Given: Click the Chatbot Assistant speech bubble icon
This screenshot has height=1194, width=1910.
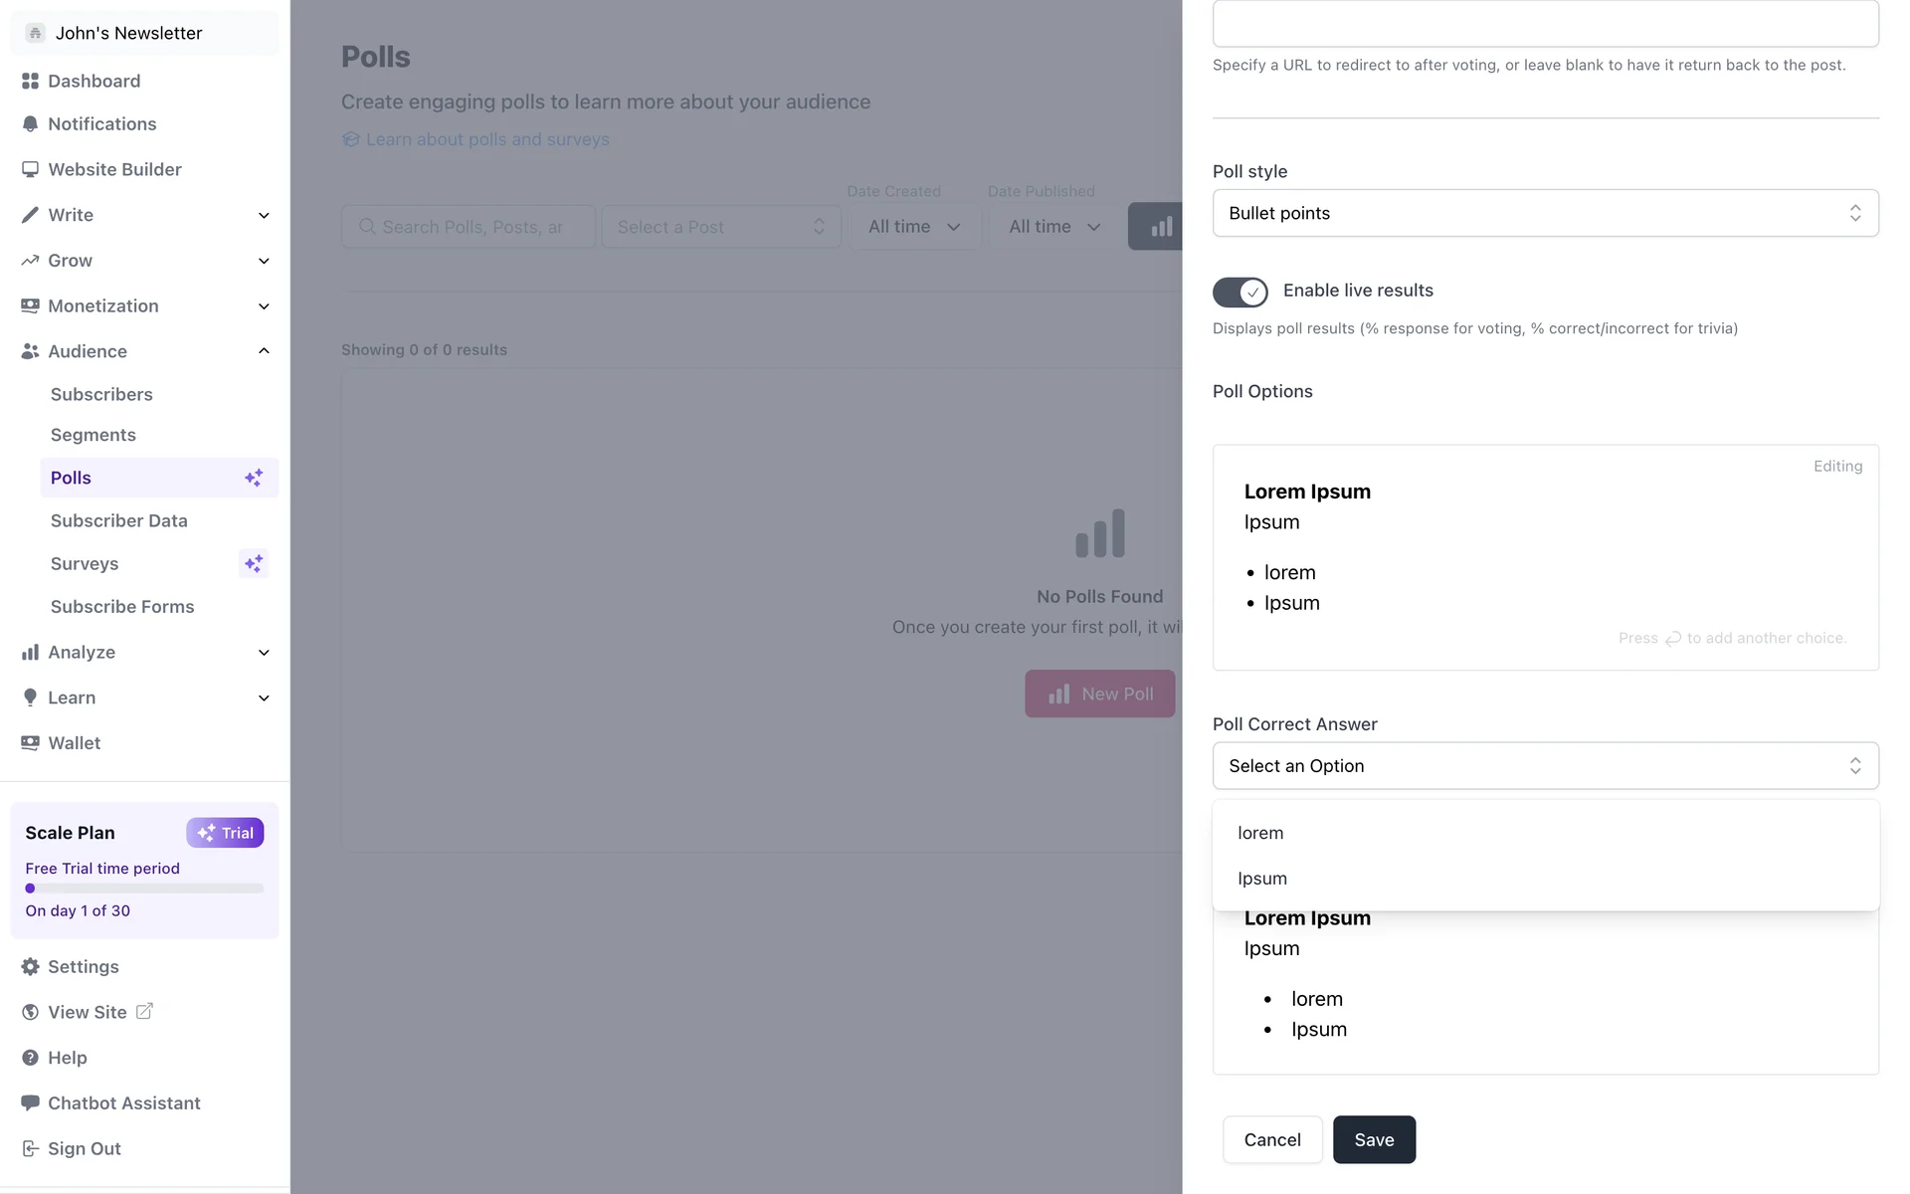Looking at the screenshot, I should (30, 1103).
